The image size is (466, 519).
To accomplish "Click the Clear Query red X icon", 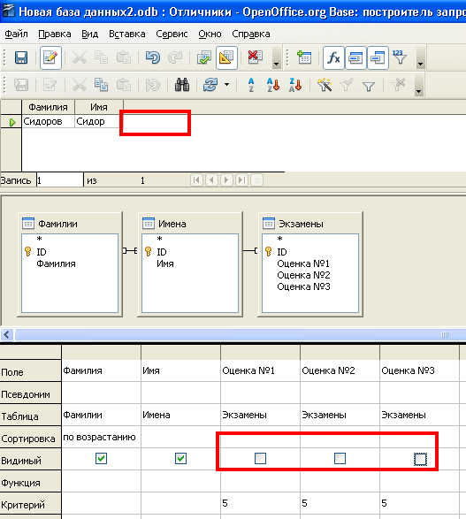I will coord(255,57).
